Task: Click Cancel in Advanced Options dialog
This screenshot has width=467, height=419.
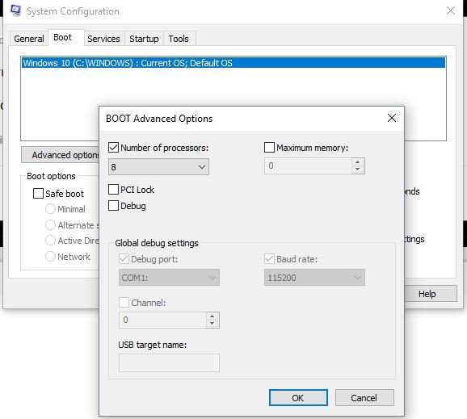Action: (x=364, y=397)
